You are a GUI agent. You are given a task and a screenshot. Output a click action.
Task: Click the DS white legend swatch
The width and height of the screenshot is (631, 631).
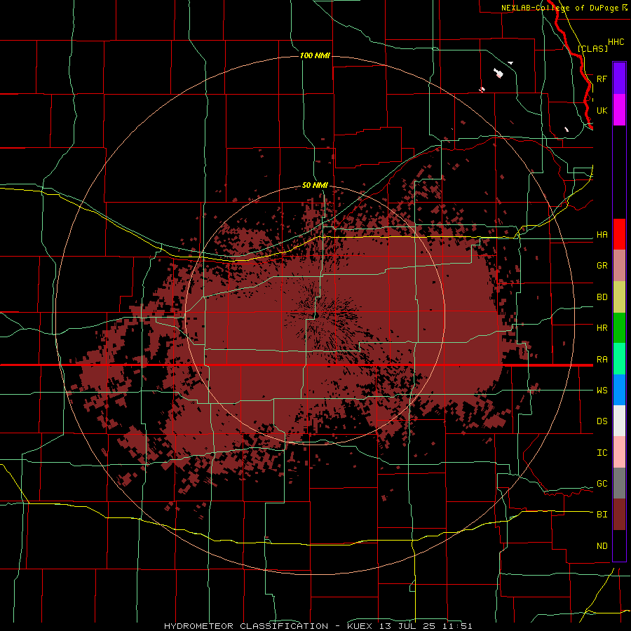point(619,421)
